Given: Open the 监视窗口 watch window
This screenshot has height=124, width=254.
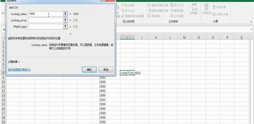Looking at the screenshot, I should click(194, 9).
